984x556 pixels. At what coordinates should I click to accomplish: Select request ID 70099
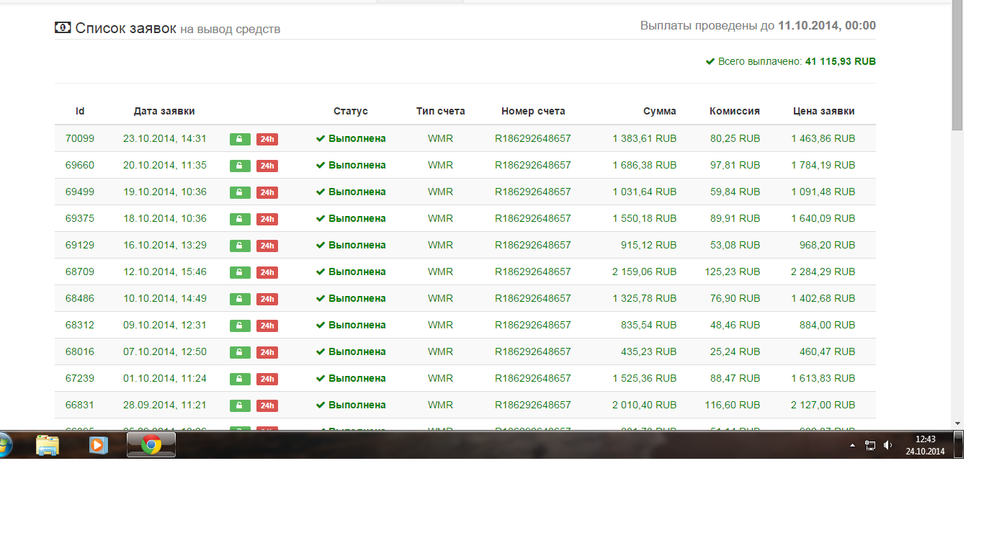click(x=80, y=138)
